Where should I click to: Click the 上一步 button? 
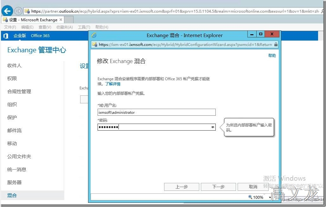coord(182,187)
